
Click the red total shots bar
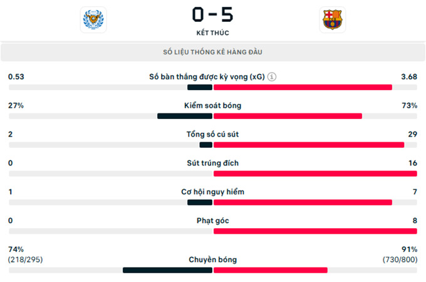pos(309,145)
